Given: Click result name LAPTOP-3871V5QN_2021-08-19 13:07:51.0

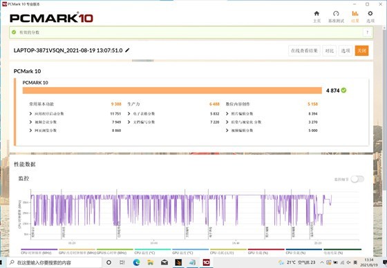Looking at the screenshot, I should tap(68, 50).
